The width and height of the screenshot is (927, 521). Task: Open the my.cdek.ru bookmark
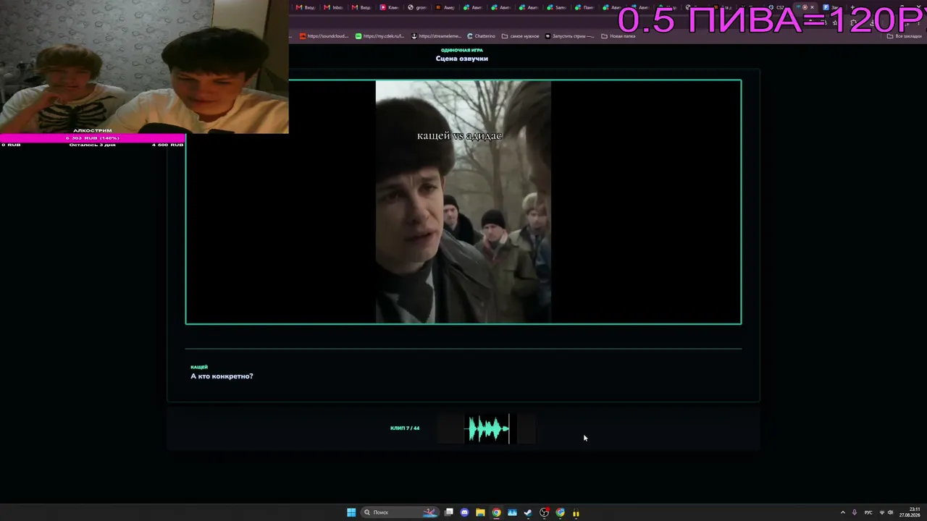click(379, 36)
